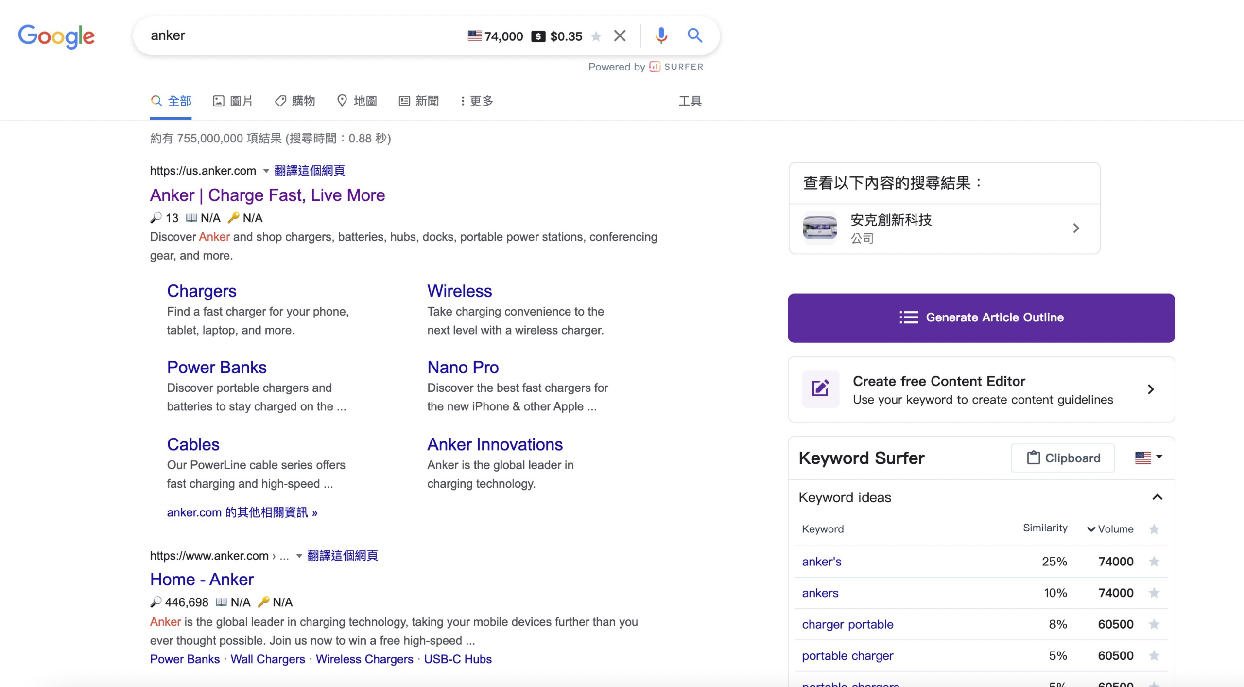Star the keyword 'portable charger'
The image size is (1244, 687).
pyautogui.click(x=1155, y=655)
